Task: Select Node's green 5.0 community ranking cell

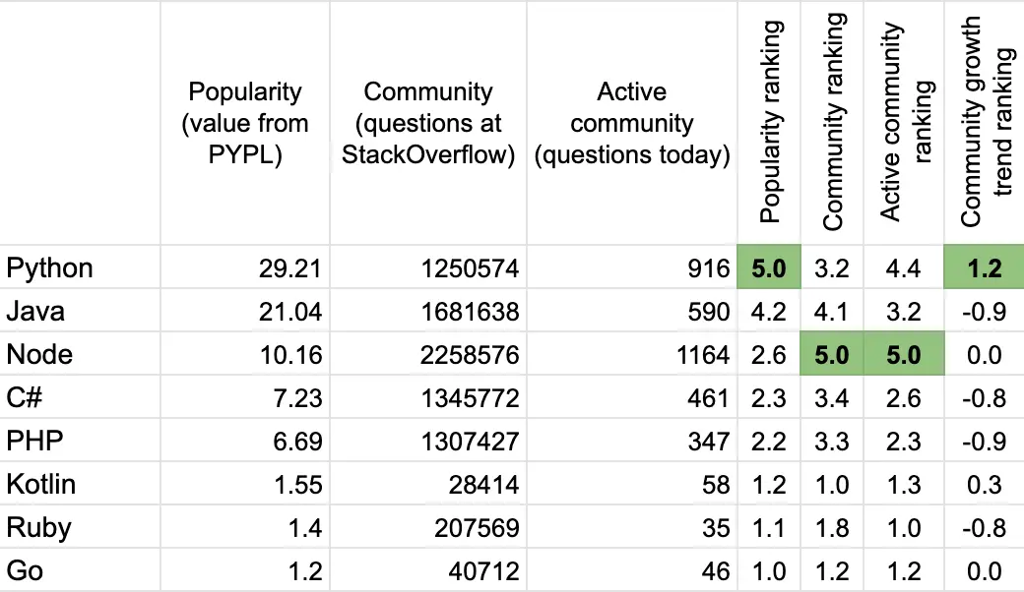Action: point(832,354)
